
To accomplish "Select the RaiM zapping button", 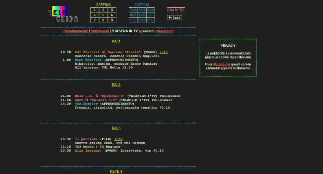I will click(x=150, y=10).
